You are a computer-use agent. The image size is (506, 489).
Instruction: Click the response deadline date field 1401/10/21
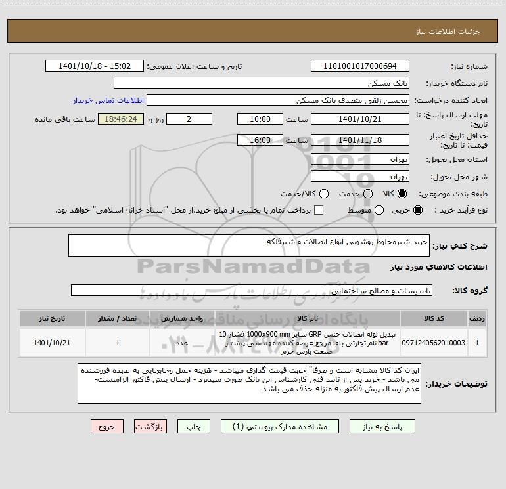point(360,119)
